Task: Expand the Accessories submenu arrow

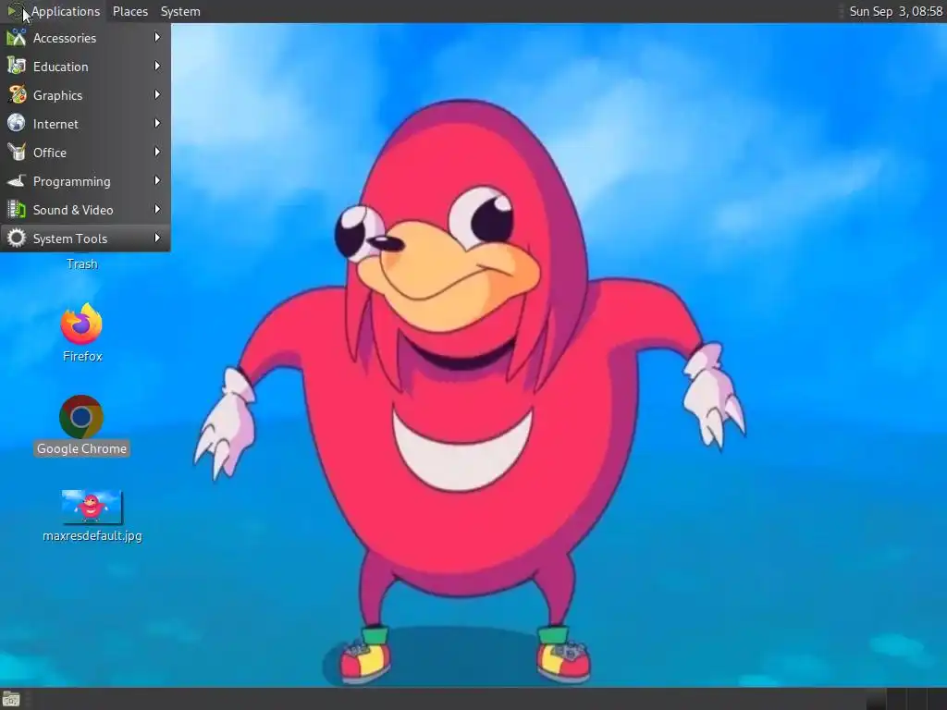Action: pos(157,37)
